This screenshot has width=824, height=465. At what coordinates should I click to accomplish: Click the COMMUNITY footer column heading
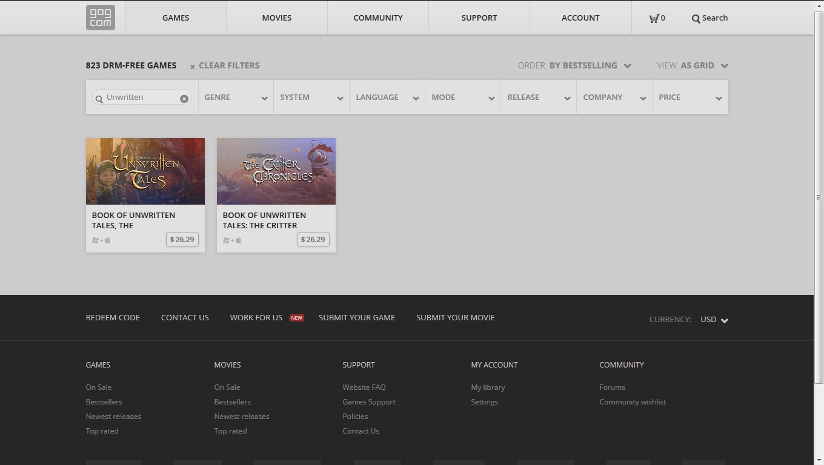pyautogui.click(x=622, y=365)
